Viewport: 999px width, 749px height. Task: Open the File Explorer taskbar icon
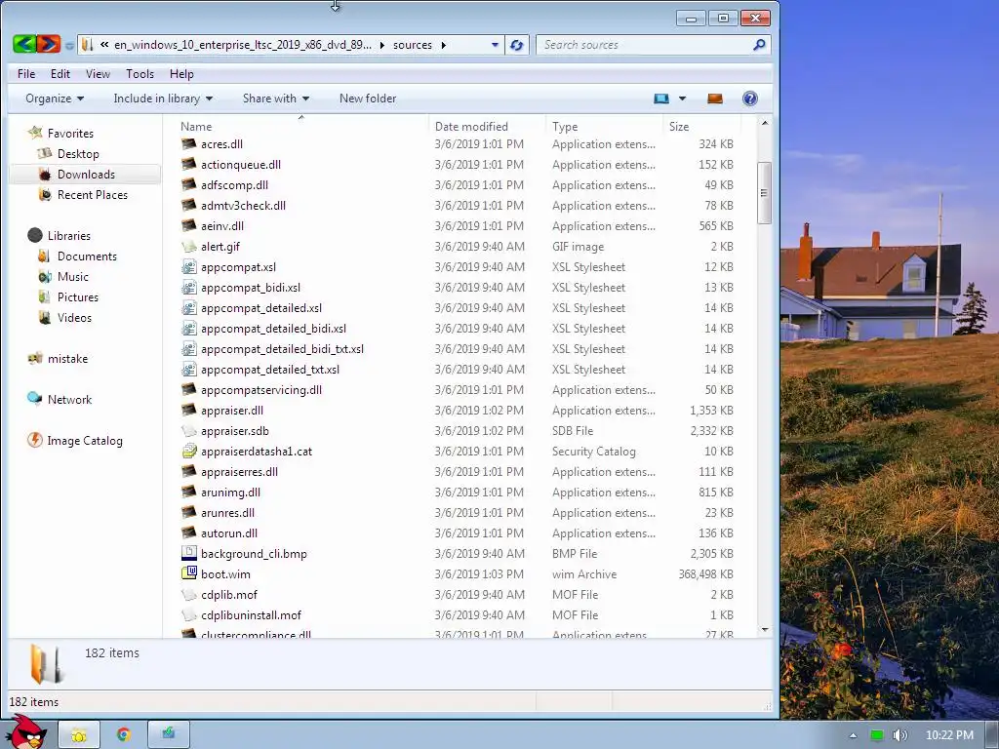click(79, 734)
